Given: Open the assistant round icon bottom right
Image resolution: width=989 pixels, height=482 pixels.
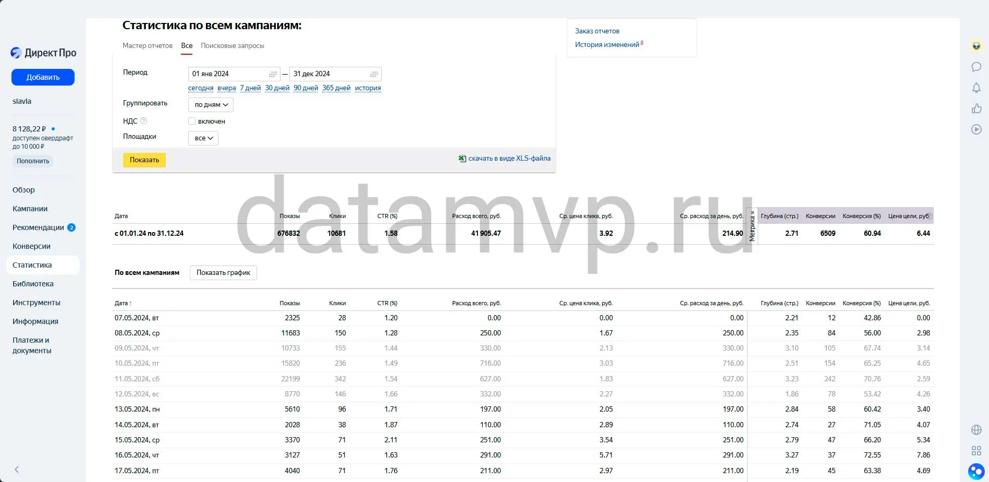Looking at the screenshot, I should point(976,472).
